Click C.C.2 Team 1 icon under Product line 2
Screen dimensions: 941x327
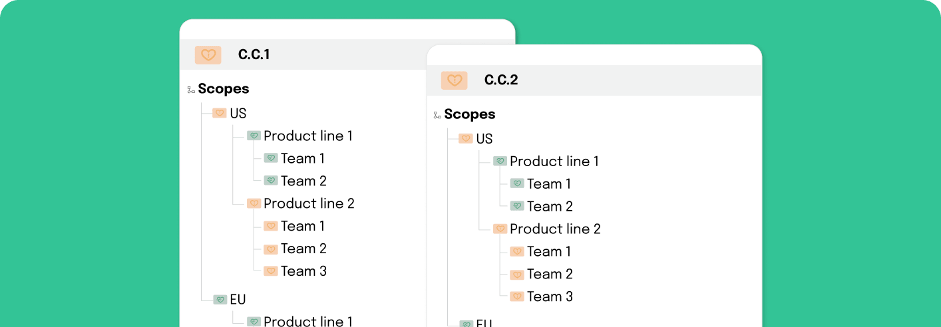point(517,251)
